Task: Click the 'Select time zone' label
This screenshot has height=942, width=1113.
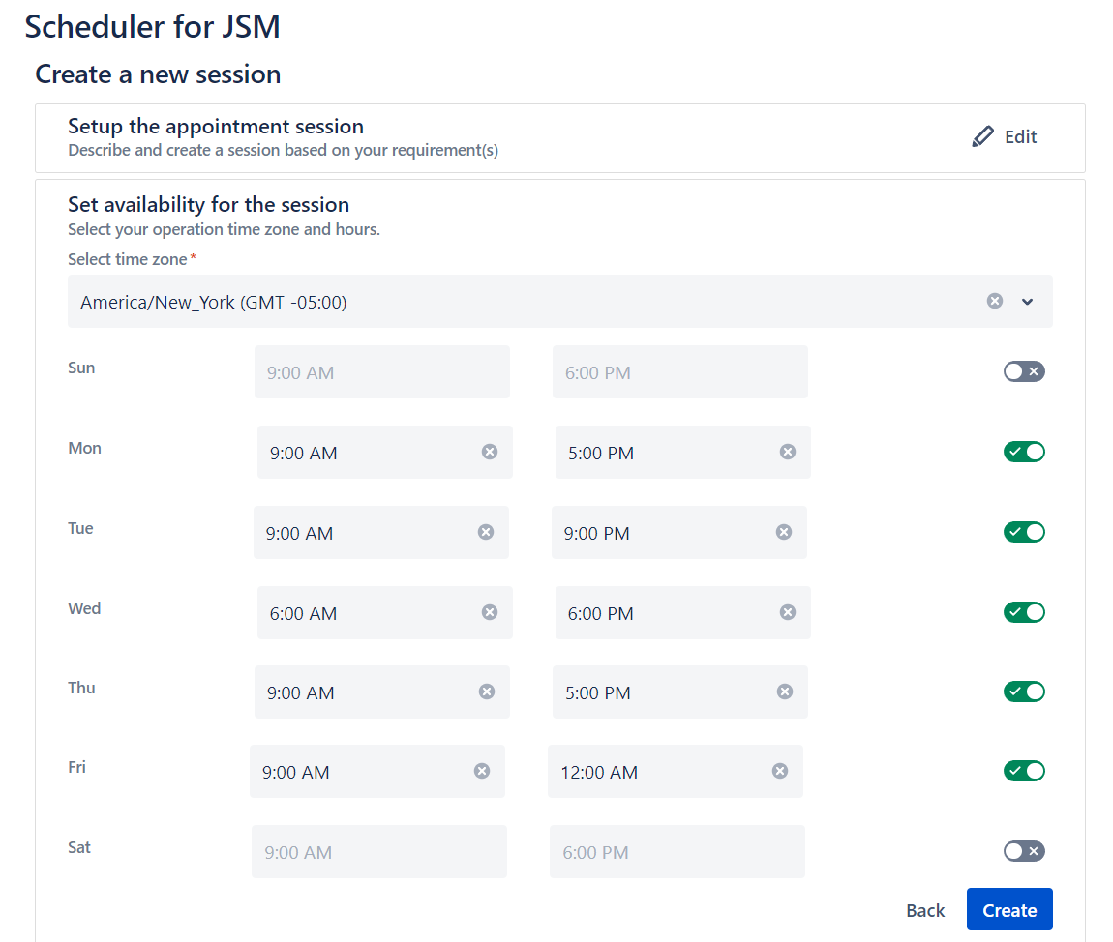Action: [128, 259]
